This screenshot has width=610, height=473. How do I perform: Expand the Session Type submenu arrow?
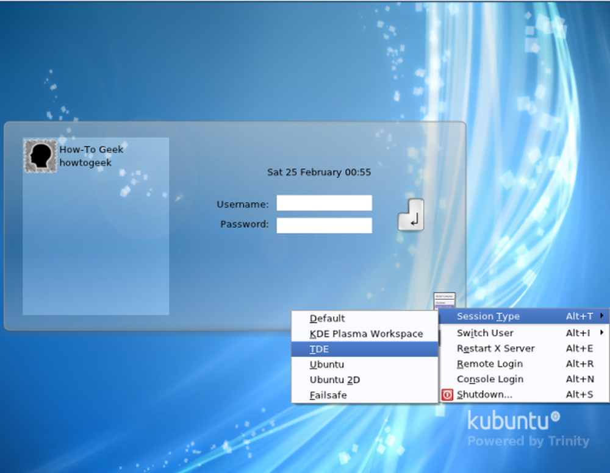(602, 316)
